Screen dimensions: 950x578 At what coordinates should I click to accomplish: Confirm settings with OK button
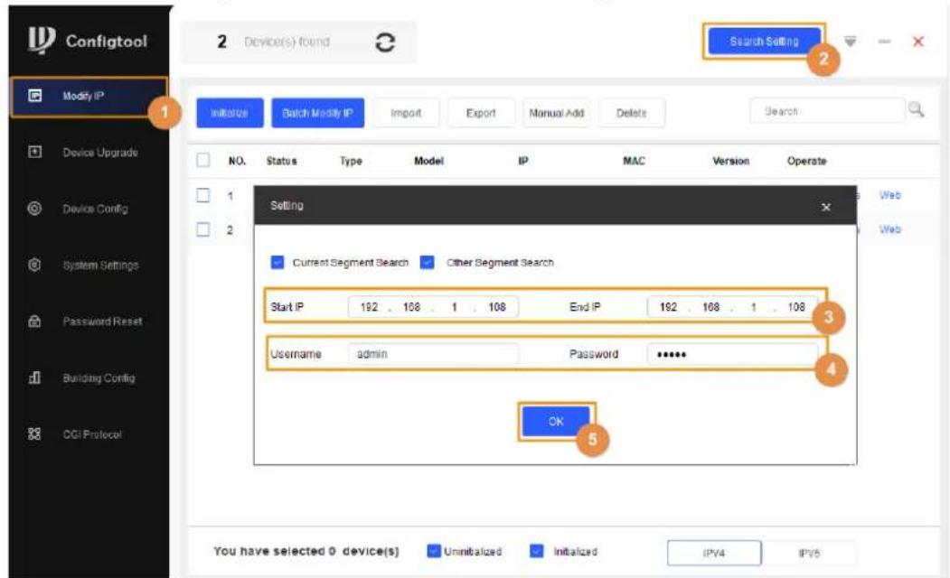[x=556, y=421]
